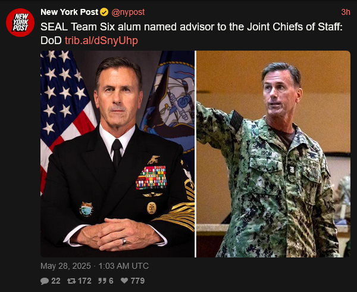Click the retweet arrows icon

click(71, 281)
